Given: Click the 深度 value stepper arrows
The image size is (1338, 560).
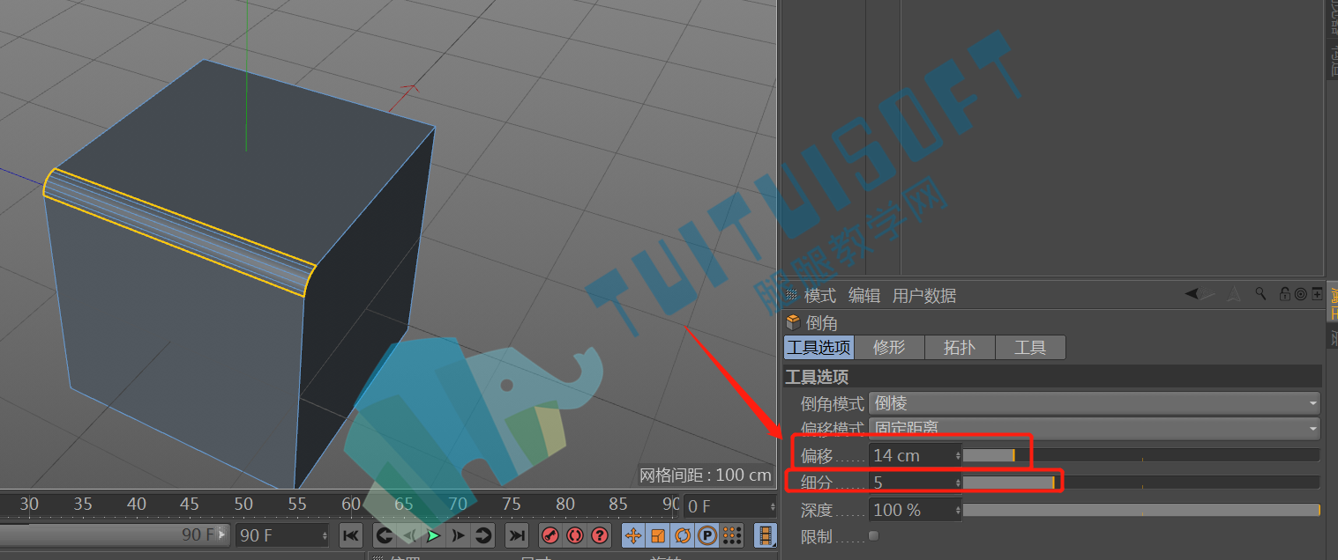Looking at the screenshot, I should [958, 509].
